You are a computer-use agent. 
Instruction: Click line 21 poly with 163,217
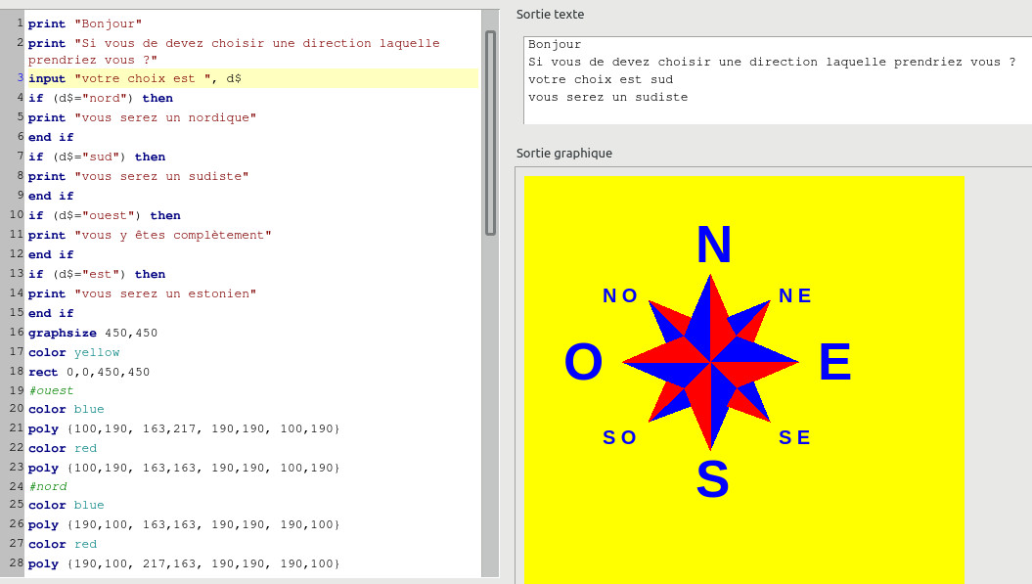(184, 428)
